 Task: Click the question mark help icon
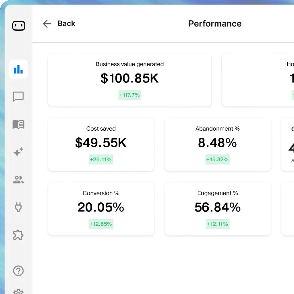point(18,270)
